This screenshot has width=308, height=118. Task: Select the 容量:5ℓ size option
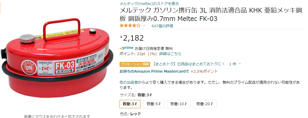154,104
